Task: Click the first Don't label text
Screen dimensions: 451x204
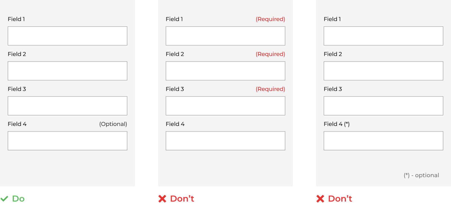Action: coord(182,199)
